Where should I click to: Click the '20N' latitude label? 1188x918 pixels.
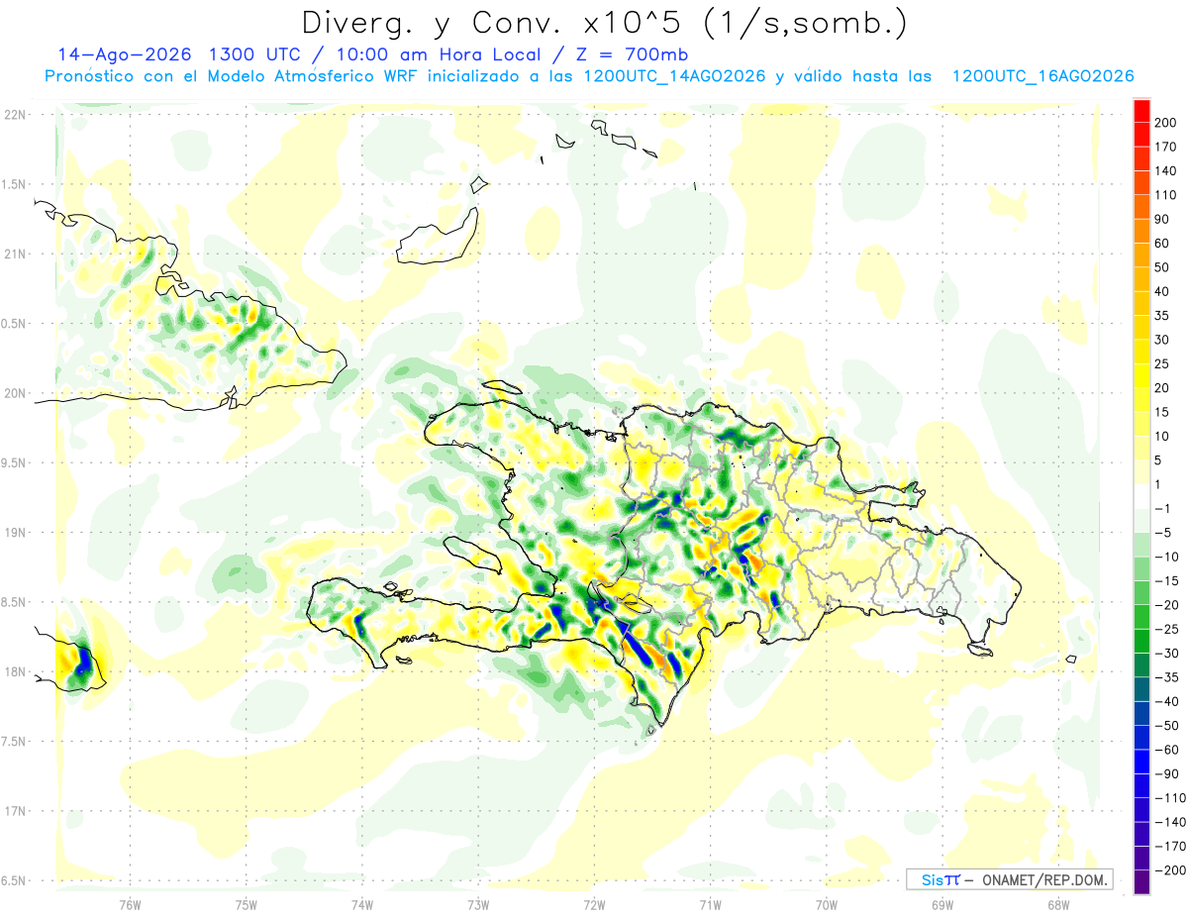click(14, 393)
